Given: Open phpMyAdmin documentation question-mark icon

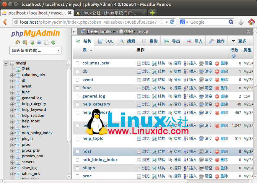Looking at the screenshot, I should (x=39, y=42).
